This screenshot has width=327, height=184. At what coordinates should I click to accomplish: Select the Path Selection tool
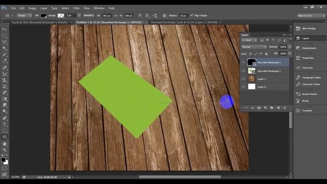pyautogui.click(x=5, y=131)
